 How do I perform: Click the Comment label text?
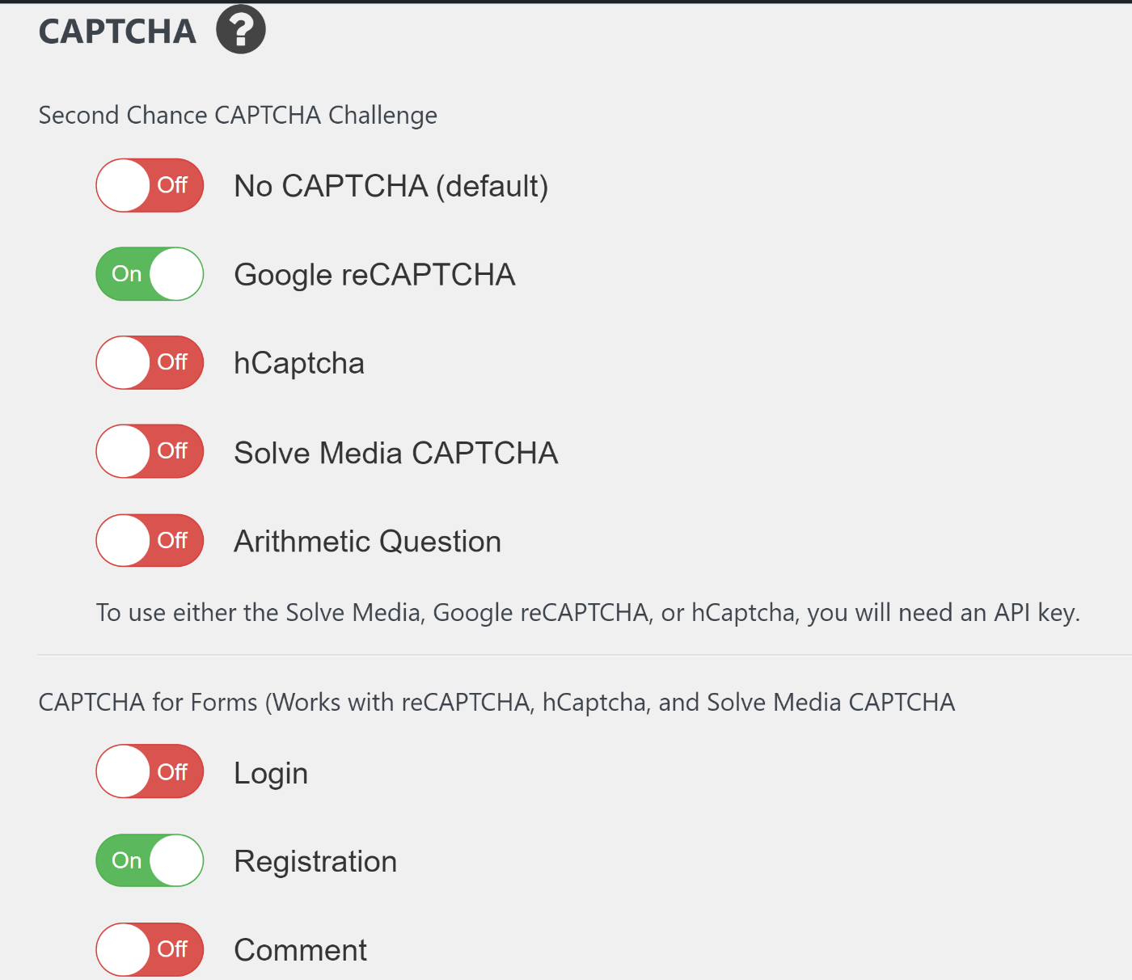(300, 949)
